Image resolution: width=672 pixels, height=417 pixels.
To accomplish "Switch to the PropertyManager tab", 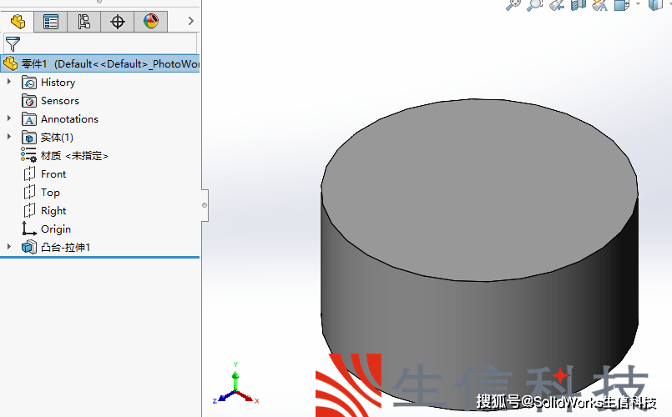I will (51, 22).
